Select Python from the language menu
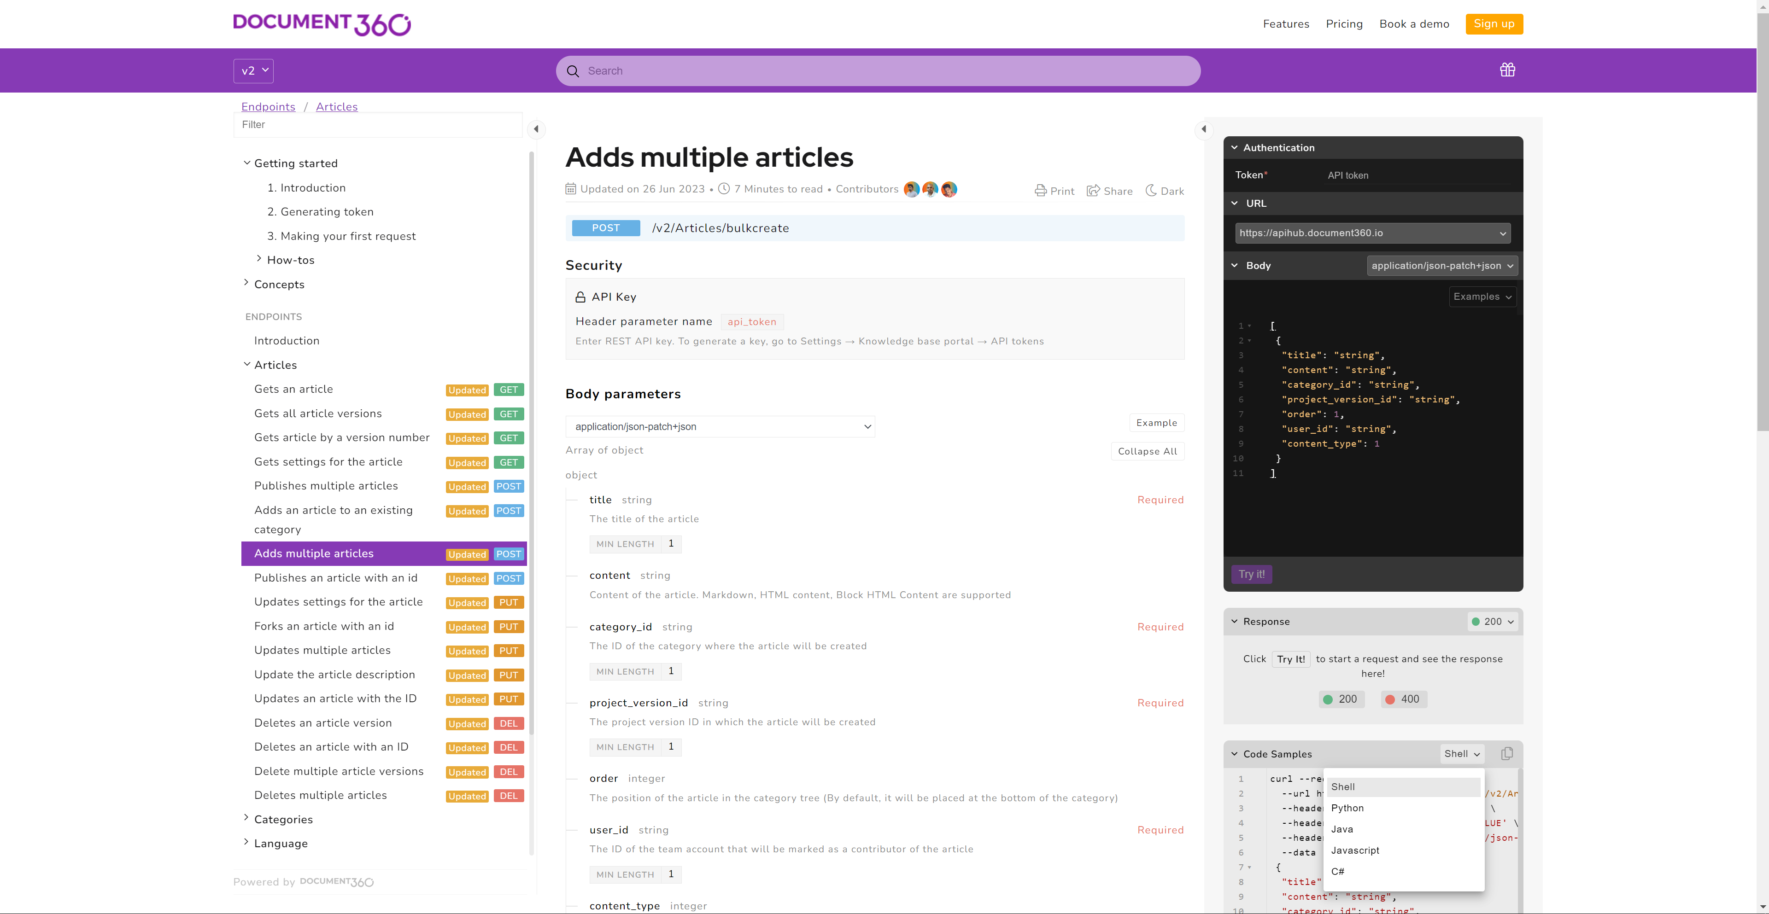Viewport: 1769px width, 914px height. 1403,809
